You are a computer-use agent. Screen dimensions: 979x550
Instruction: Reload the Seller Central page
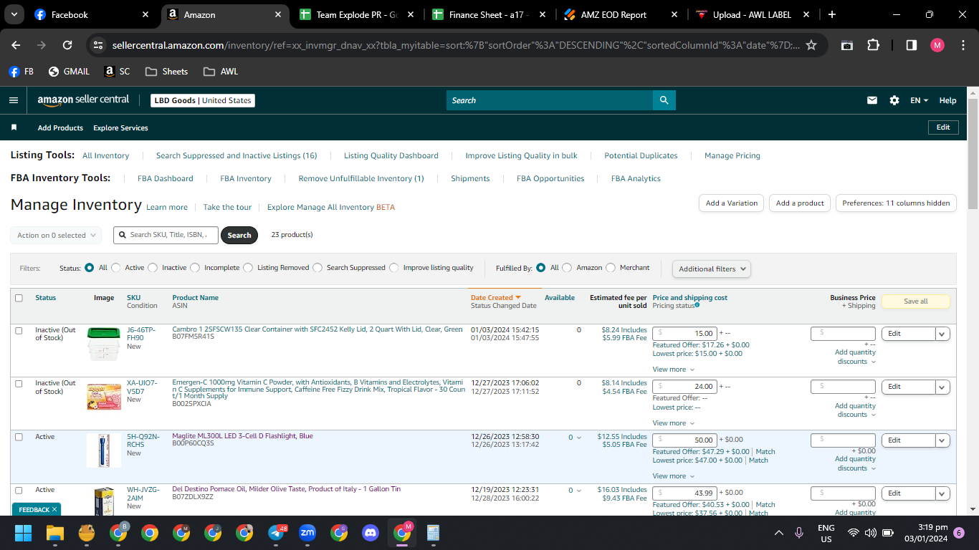tap(67, 45)
